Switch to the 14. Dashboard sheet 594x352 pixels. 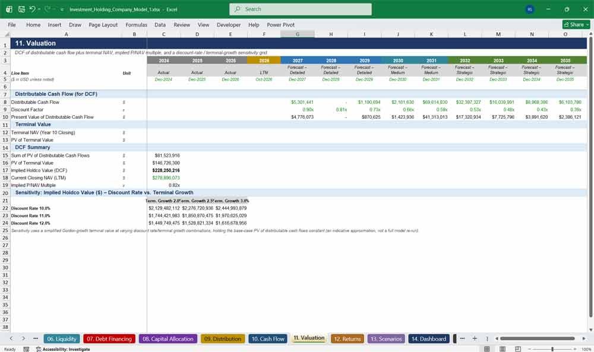point(429,339)
